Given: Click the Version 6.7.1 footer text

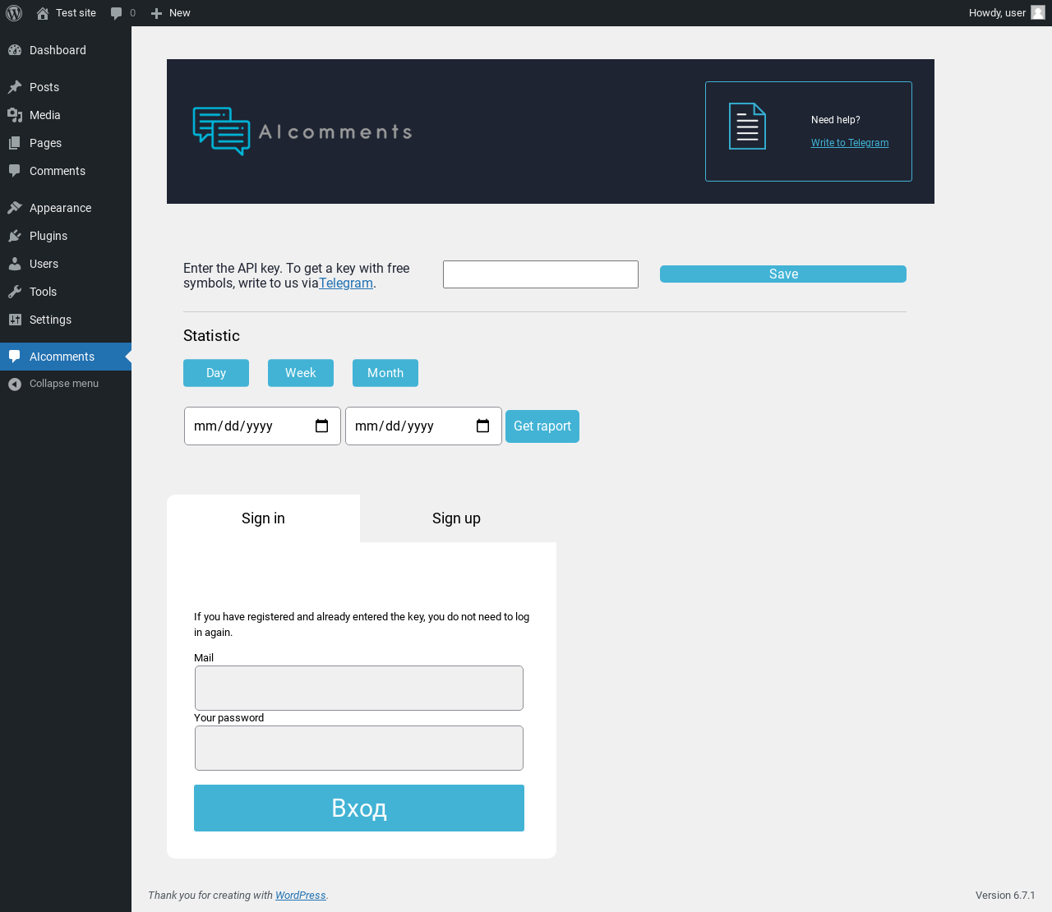Looking at the screenshot, I should pyautogui.click(x=1005, y=896).
